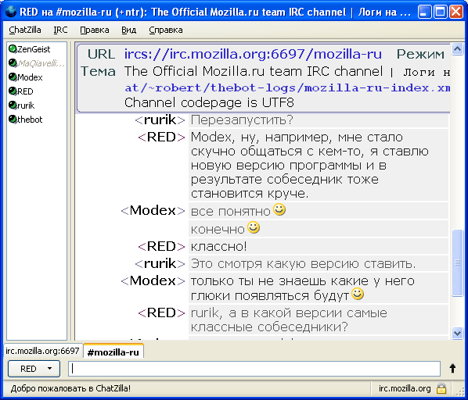Click the 'Режим' label in the header
Screen dimensions: 468x400
[x=420, y=54]
